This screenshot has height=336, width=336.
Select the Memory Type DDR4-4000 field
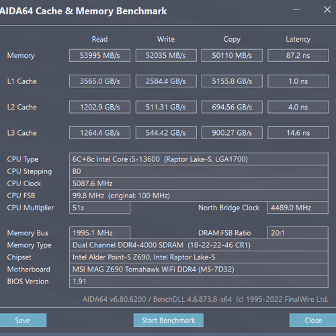click(199, 245)
